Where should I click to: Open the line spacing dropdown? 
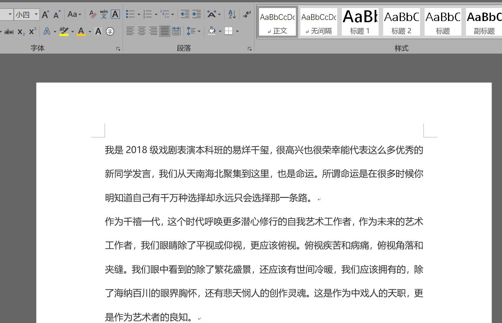(194, 31)
